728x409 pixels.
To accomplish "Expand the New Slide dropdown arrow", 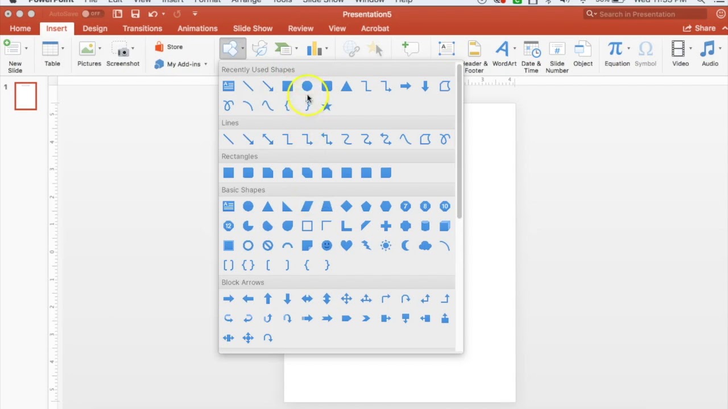I will pos(26,49).
